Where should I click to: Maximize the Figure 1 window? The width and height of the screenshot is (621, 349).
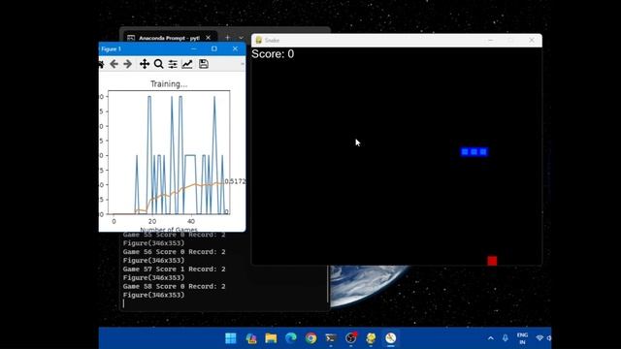214,48
